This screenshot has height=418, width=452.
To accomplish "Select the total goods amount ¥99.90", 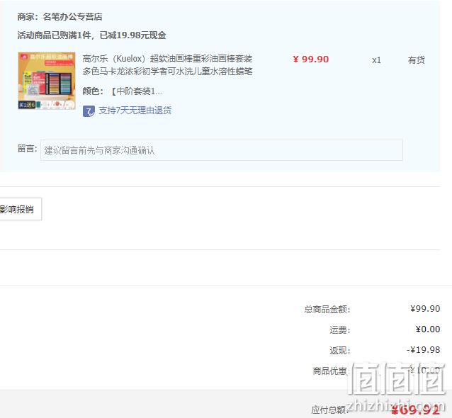I will (425, 309).
